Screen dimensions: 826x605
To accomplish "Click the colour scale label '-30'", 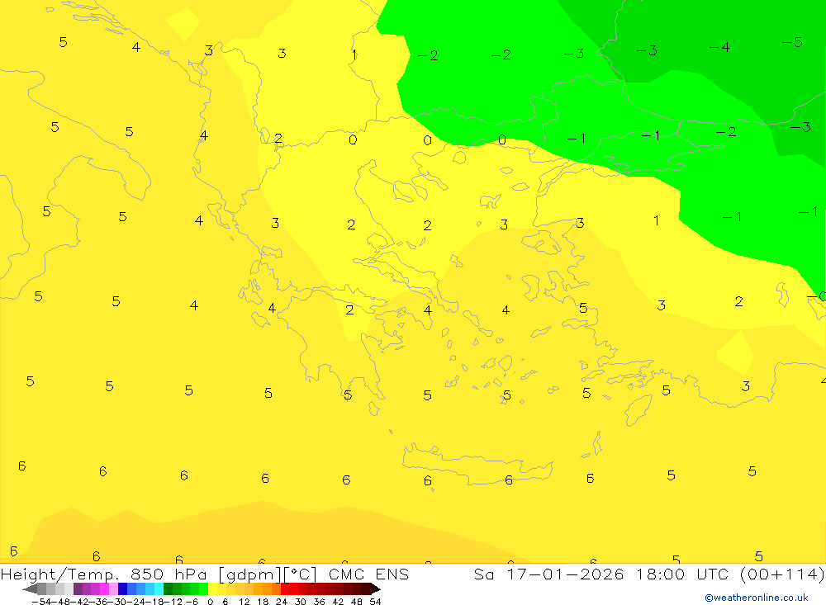I will [x=117, y=602].
